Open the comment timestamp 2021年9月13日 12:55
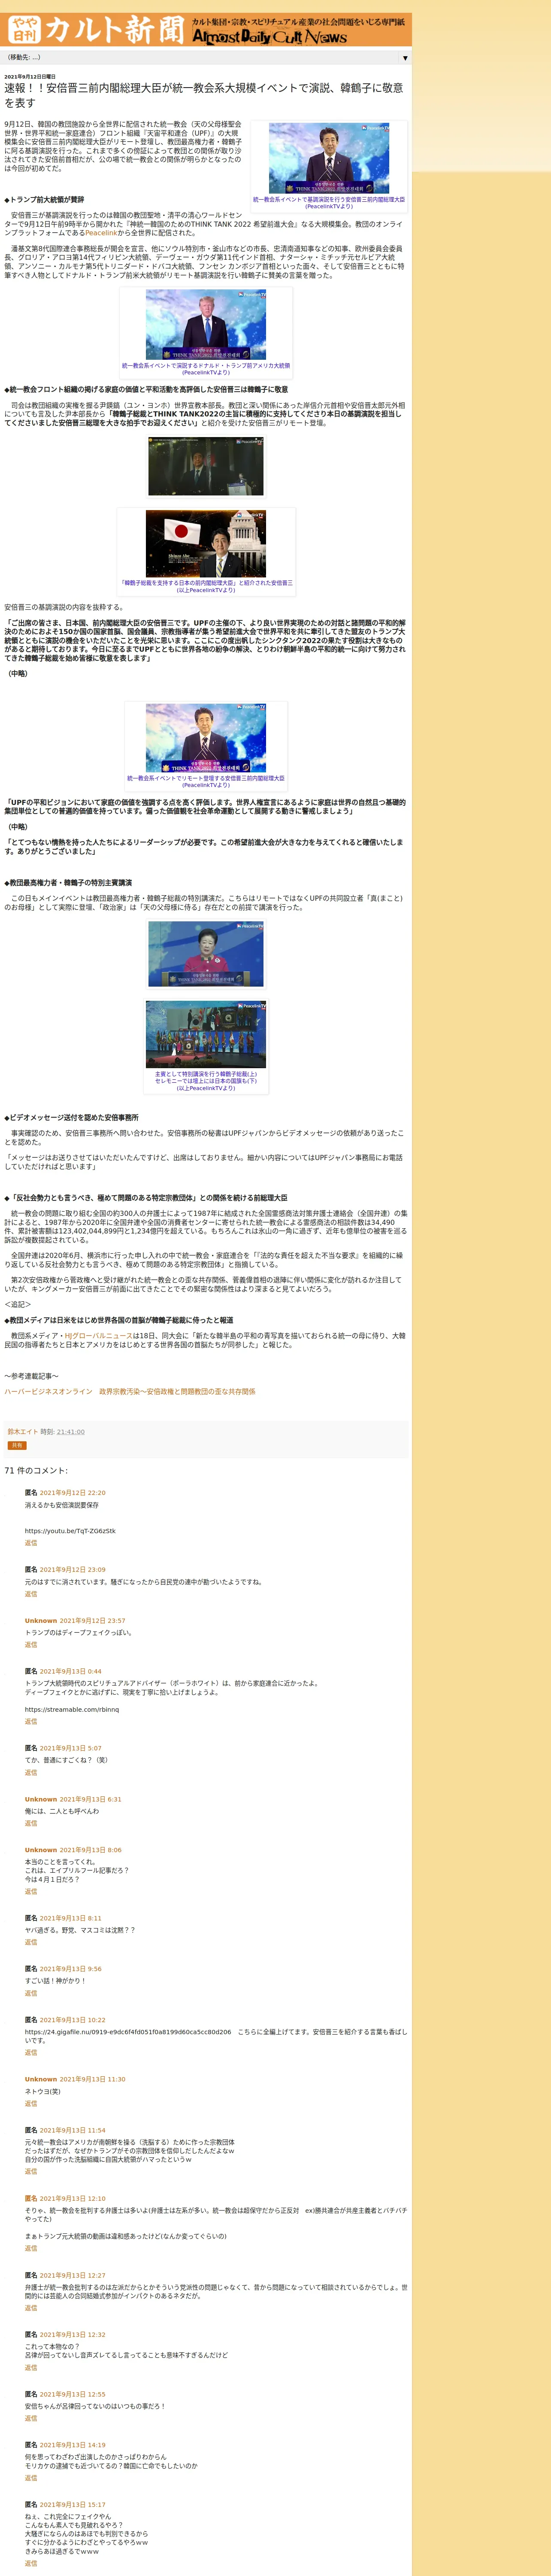 (x=72, y=2395)
